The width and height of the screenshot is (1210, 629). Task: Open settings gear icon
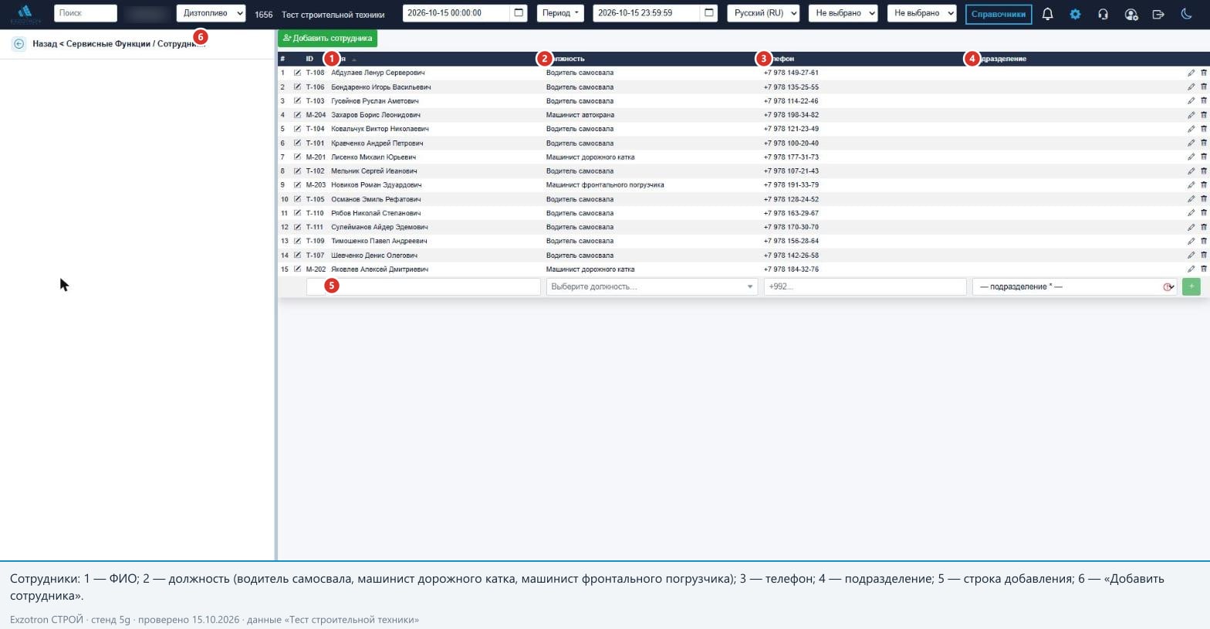(x=1075, y=14)
